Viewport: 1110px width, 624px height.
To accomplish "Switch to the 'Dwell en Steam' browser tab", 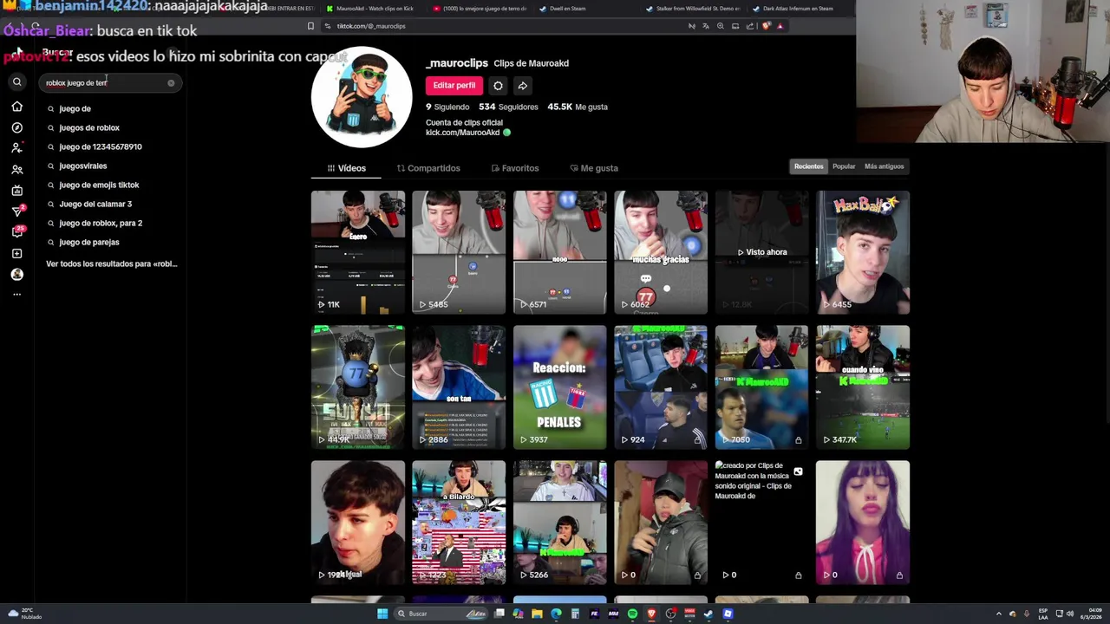I will pos(564,9).
